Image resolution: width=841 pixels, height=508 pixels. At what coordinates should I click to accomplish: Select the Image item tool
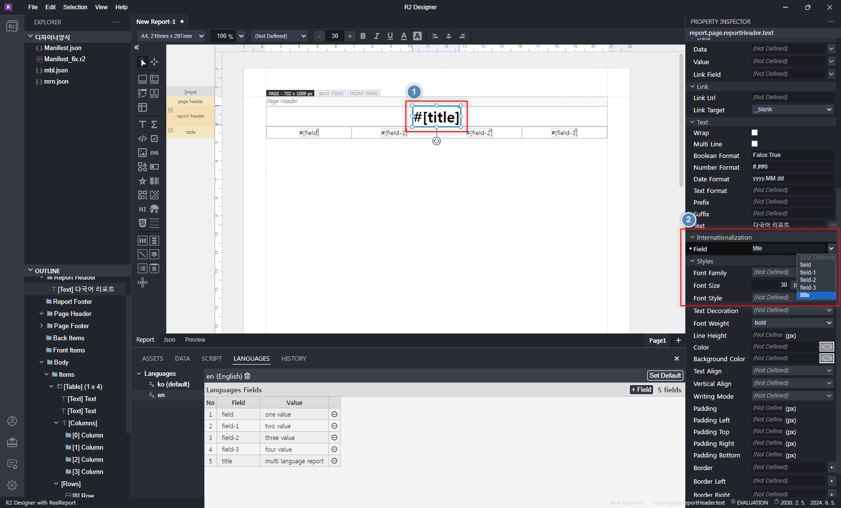click(142, 153)
